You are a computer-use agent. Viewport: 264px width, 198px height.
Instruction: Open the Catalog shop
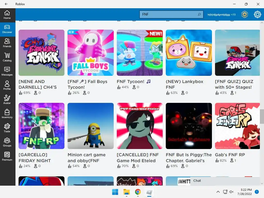coord(7,57)
